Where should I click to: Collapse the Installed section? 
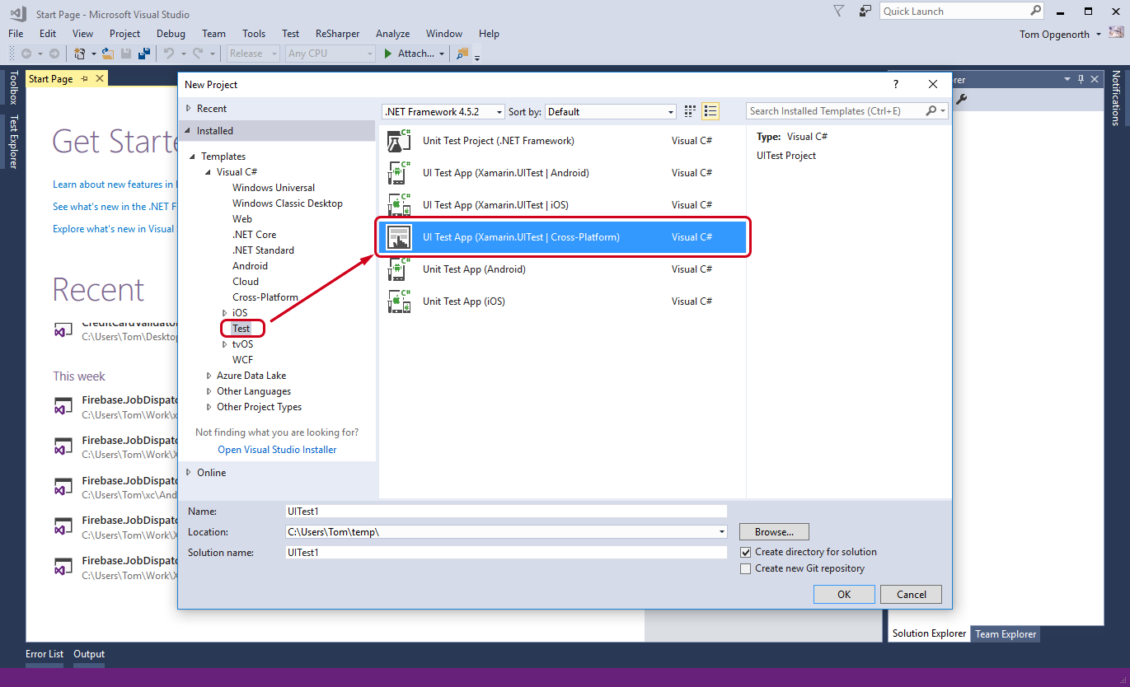189,131
